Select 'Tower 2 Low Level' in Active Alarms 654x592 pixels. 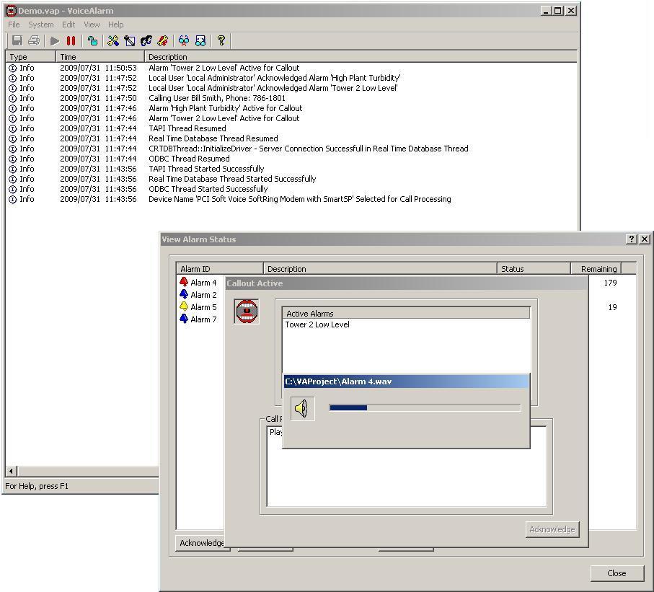[x=317, y=324]
